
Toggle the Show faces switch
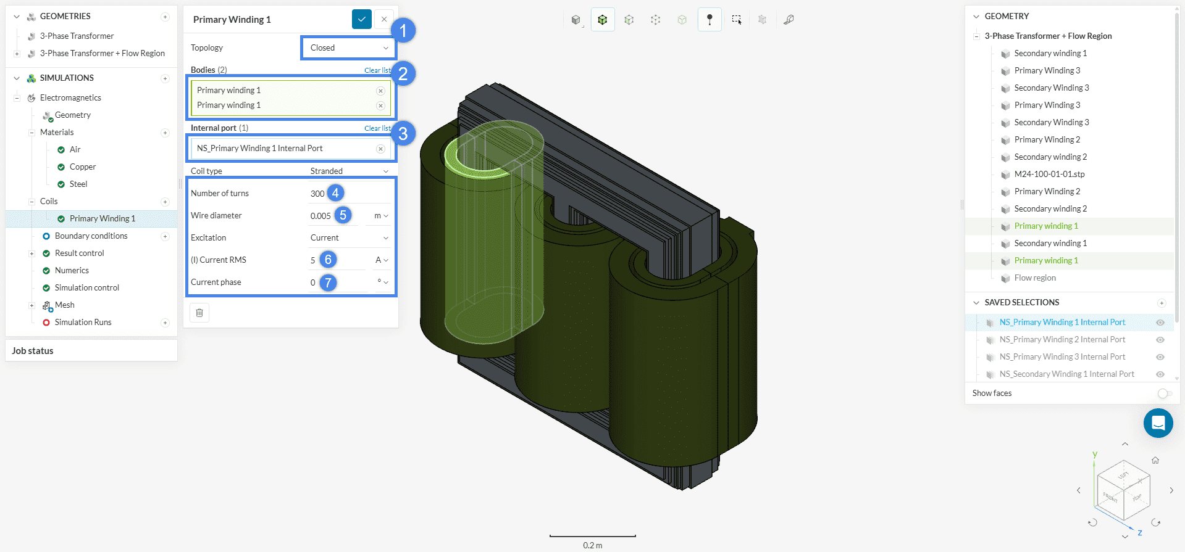[1164, 393]
